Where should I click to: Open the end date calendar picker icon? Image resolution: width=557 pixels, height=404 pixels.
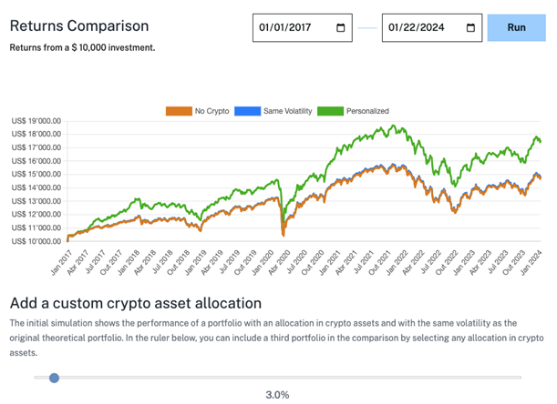click(470, 28)
